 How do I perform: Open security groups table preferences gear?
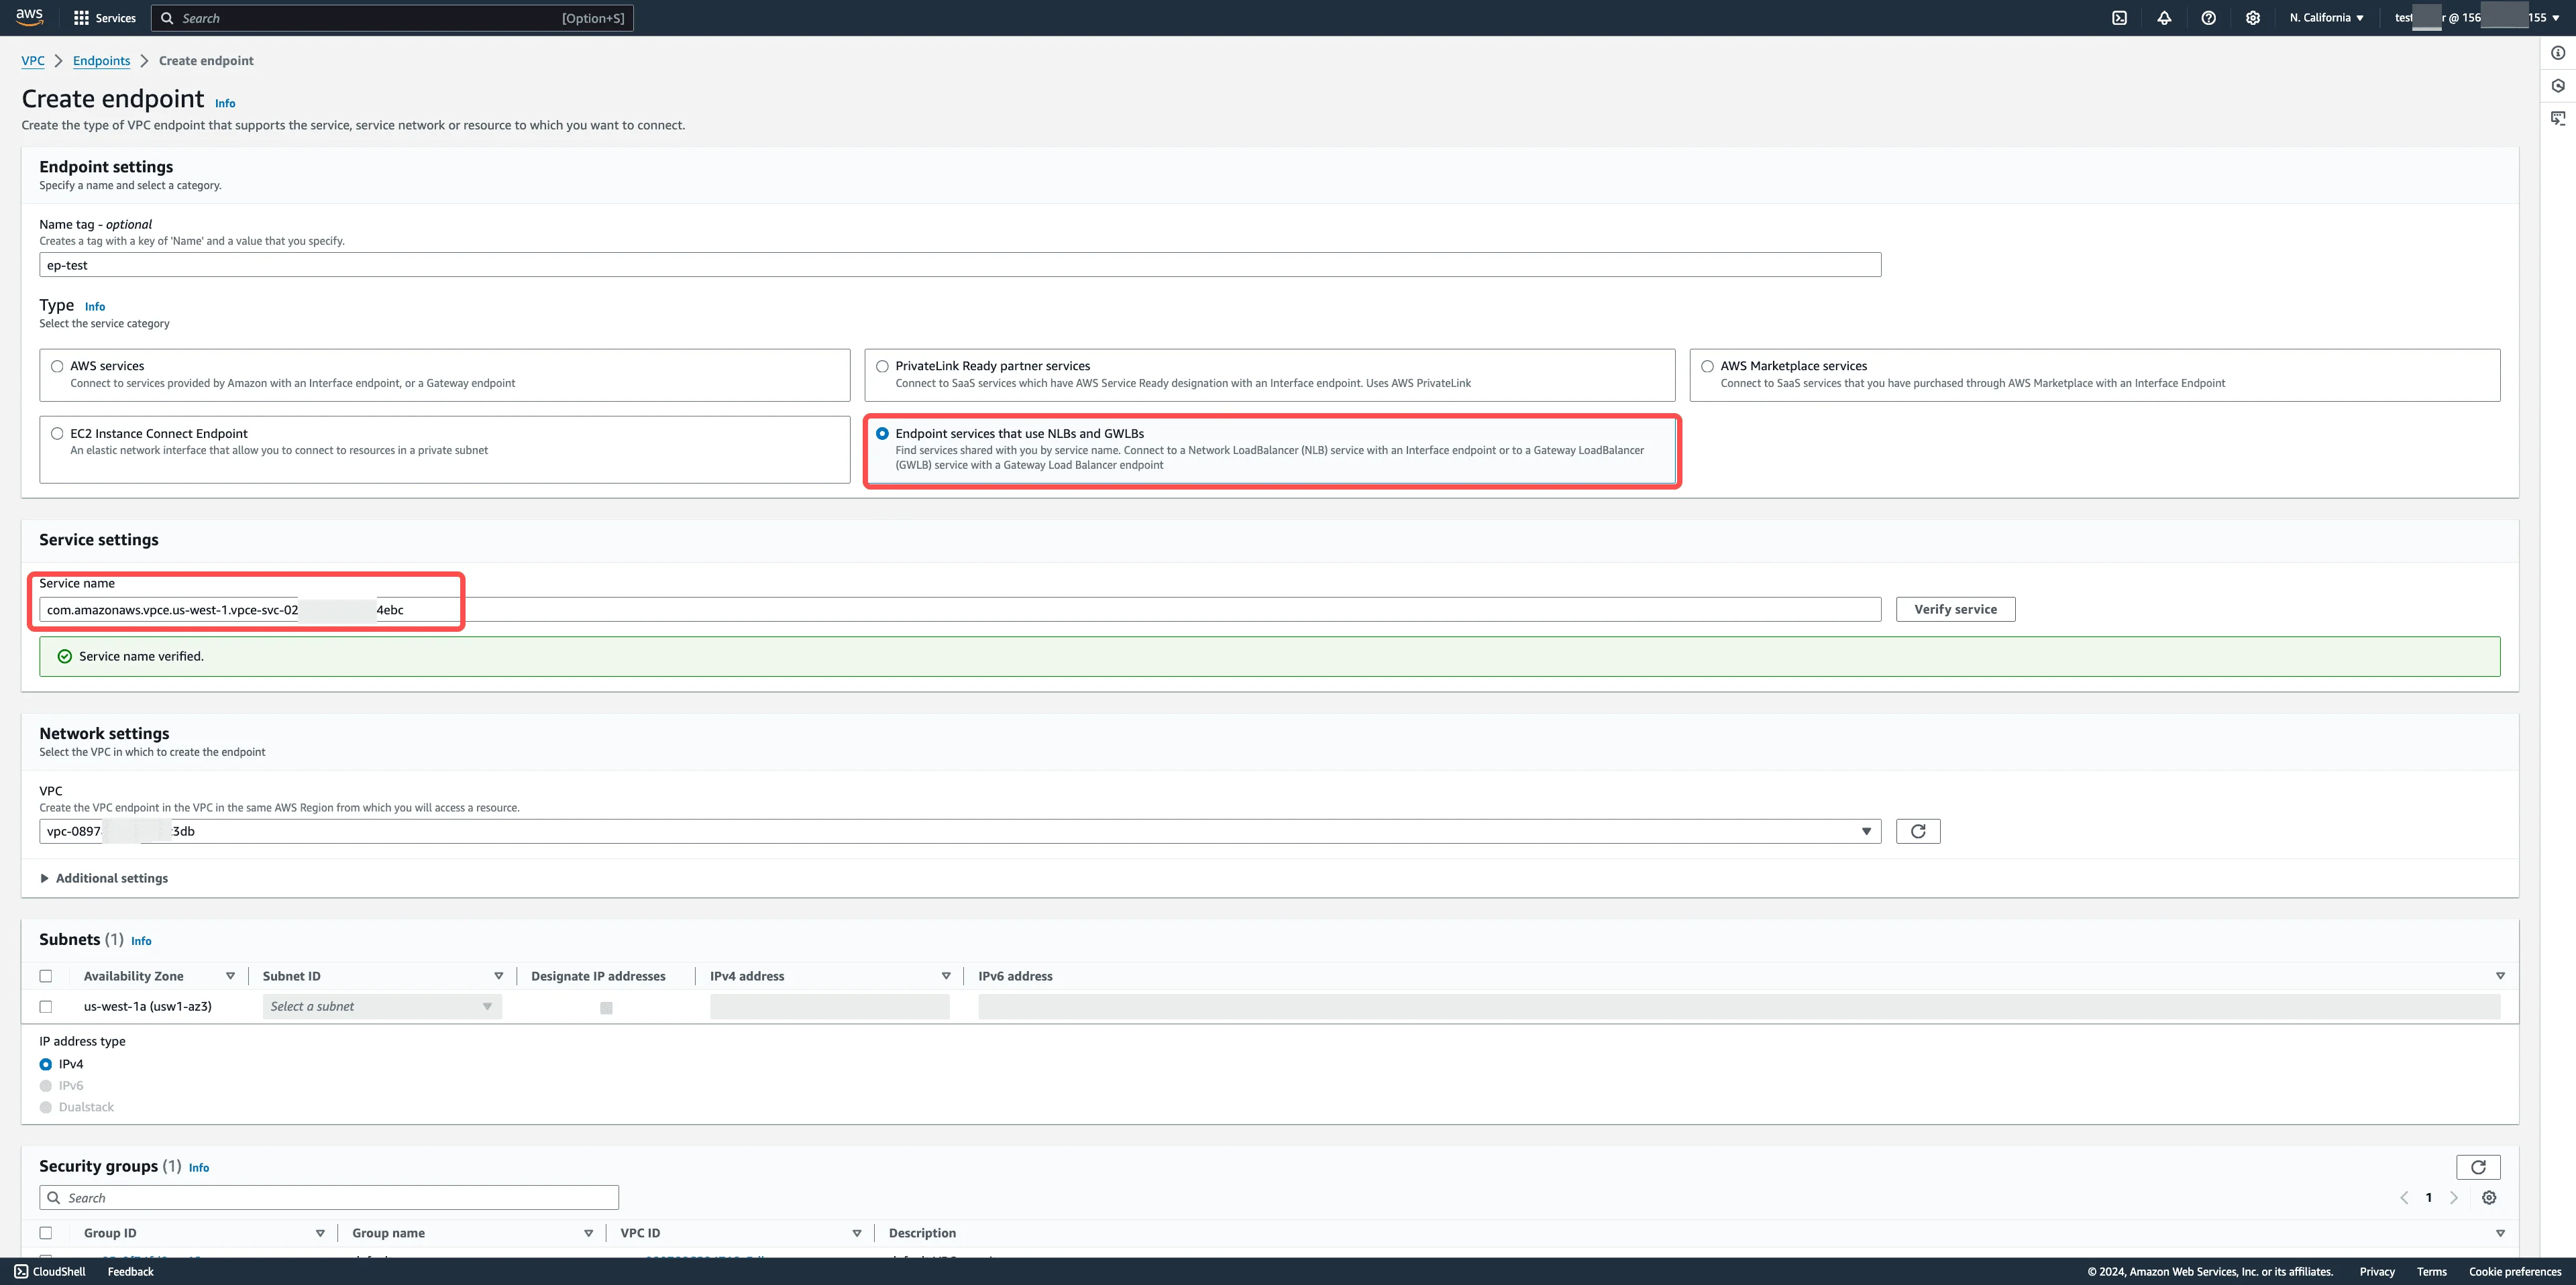tap(2489, 1198)
